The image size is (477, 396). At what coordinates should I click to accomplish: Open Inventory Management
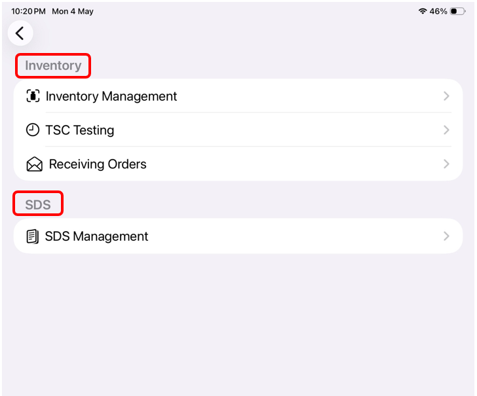pos(238,96)
